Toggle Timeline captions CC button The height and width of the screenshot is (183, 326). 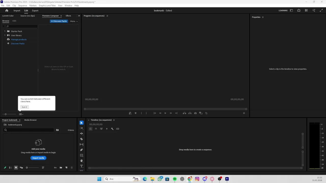118,129
